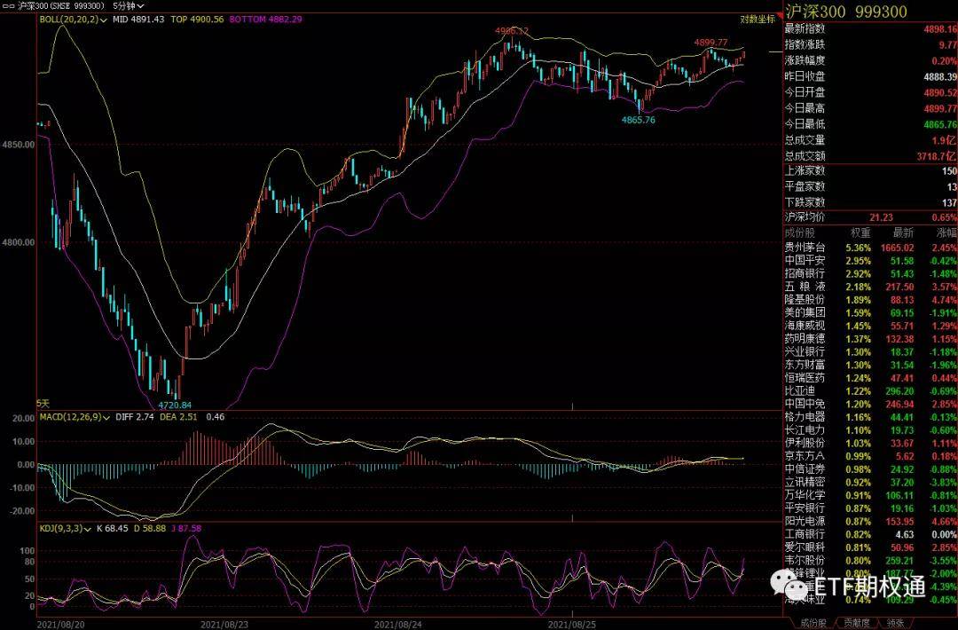
Task: Click the 沪深300 999300 panel title
Action: tap(844, 12)
